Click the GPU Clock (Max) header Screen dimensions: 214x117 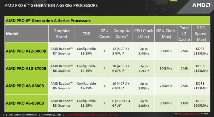[166, 34]
